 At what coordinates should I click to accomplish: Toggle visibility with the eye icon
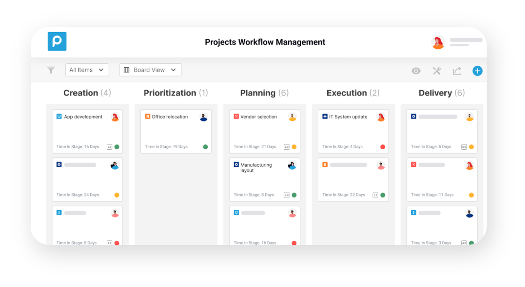coord(416,71)
